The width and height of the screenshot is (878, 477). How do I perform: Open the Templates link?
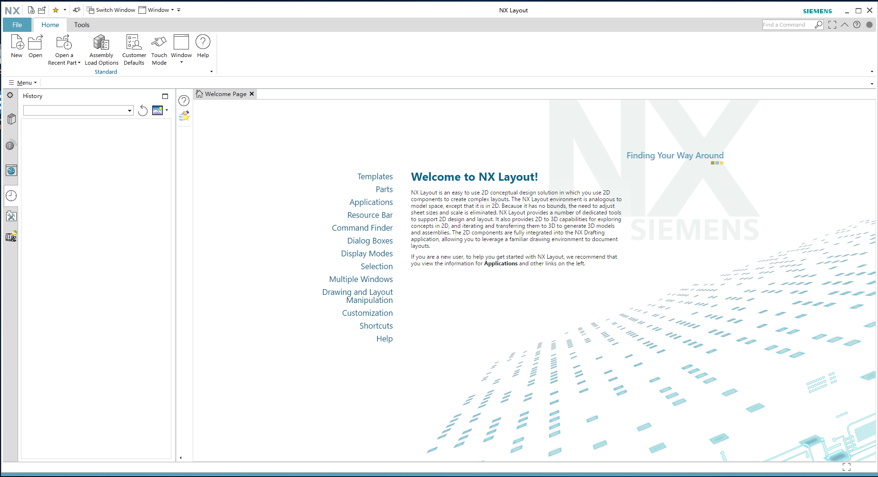click(375, 176)
